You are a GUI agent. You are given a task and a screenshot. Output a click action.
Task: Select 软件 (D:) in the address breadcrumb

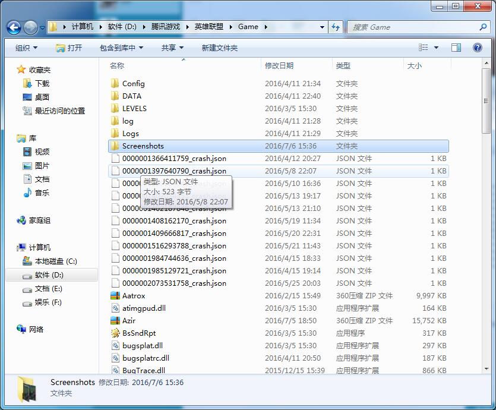point(122,27)
